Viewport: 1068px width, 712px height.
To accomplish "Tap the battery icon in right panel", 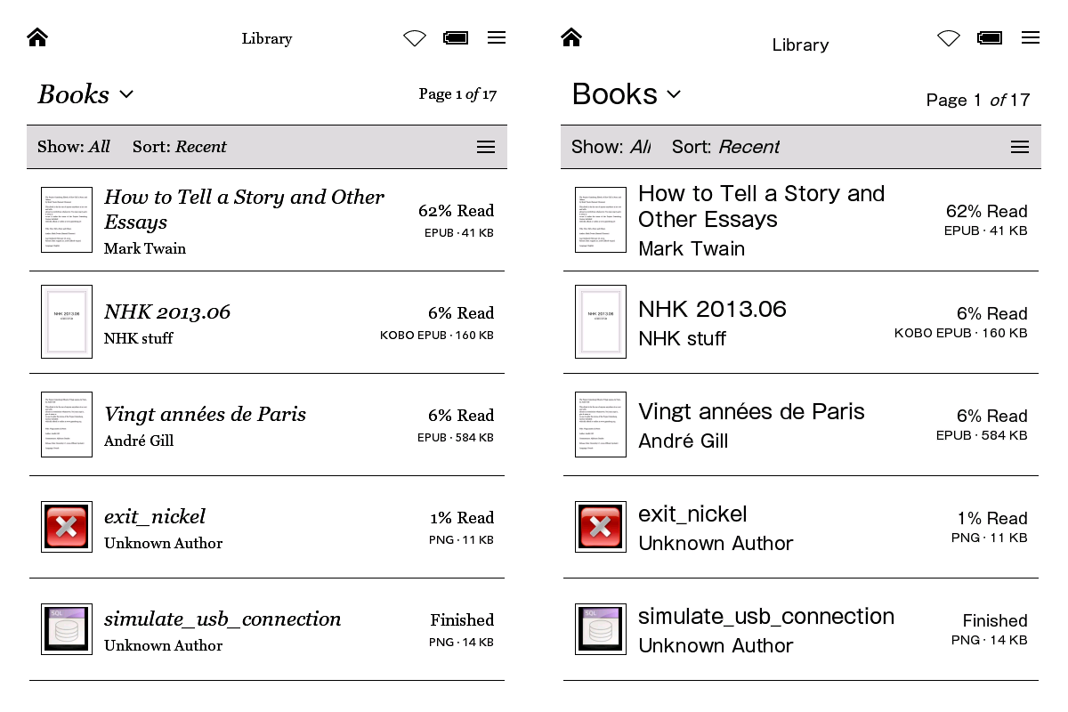I will (990, 38).
